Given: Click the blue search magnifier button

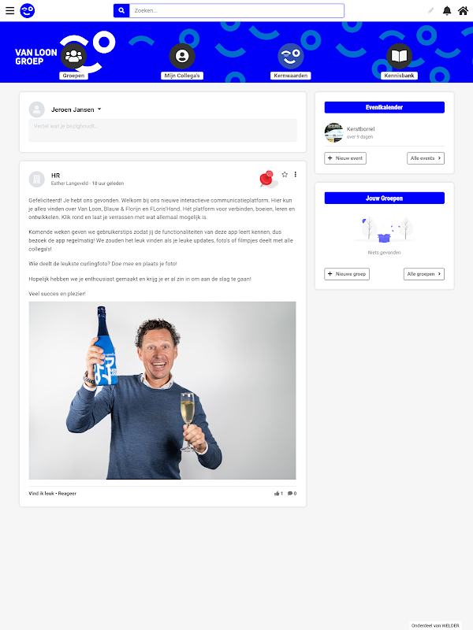Looking at the screenshot, I should pos(121,10).
